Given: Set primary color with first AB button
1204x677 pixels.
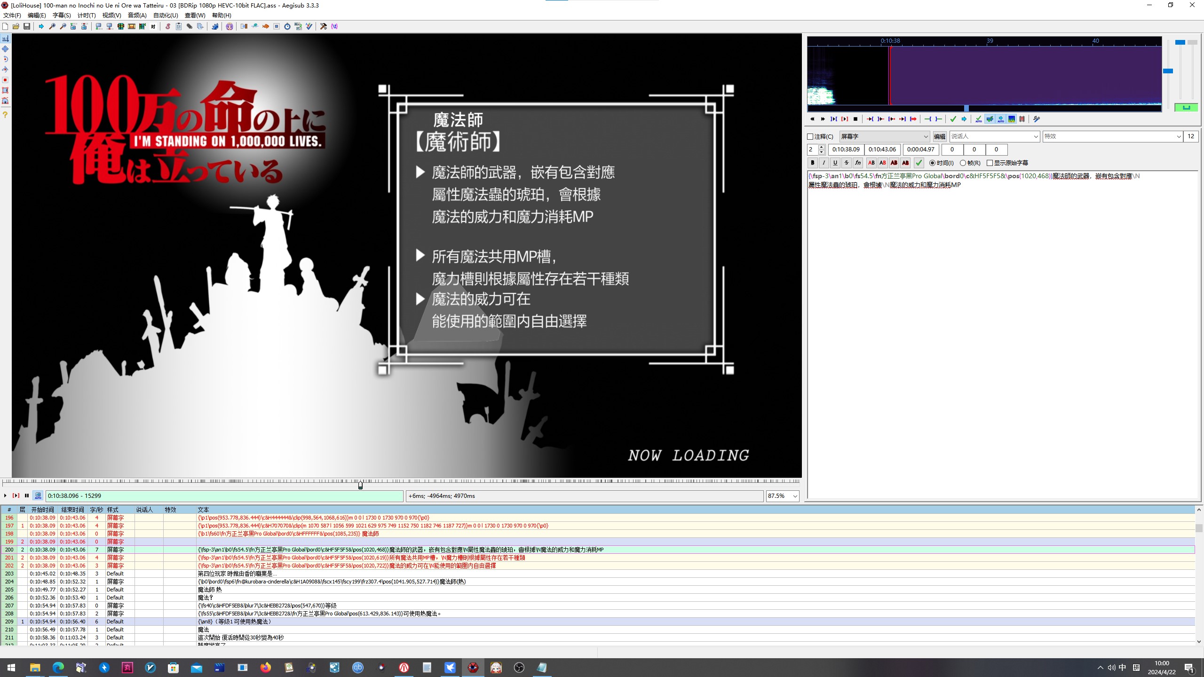Looking at the screenshot, I should 871,163.
